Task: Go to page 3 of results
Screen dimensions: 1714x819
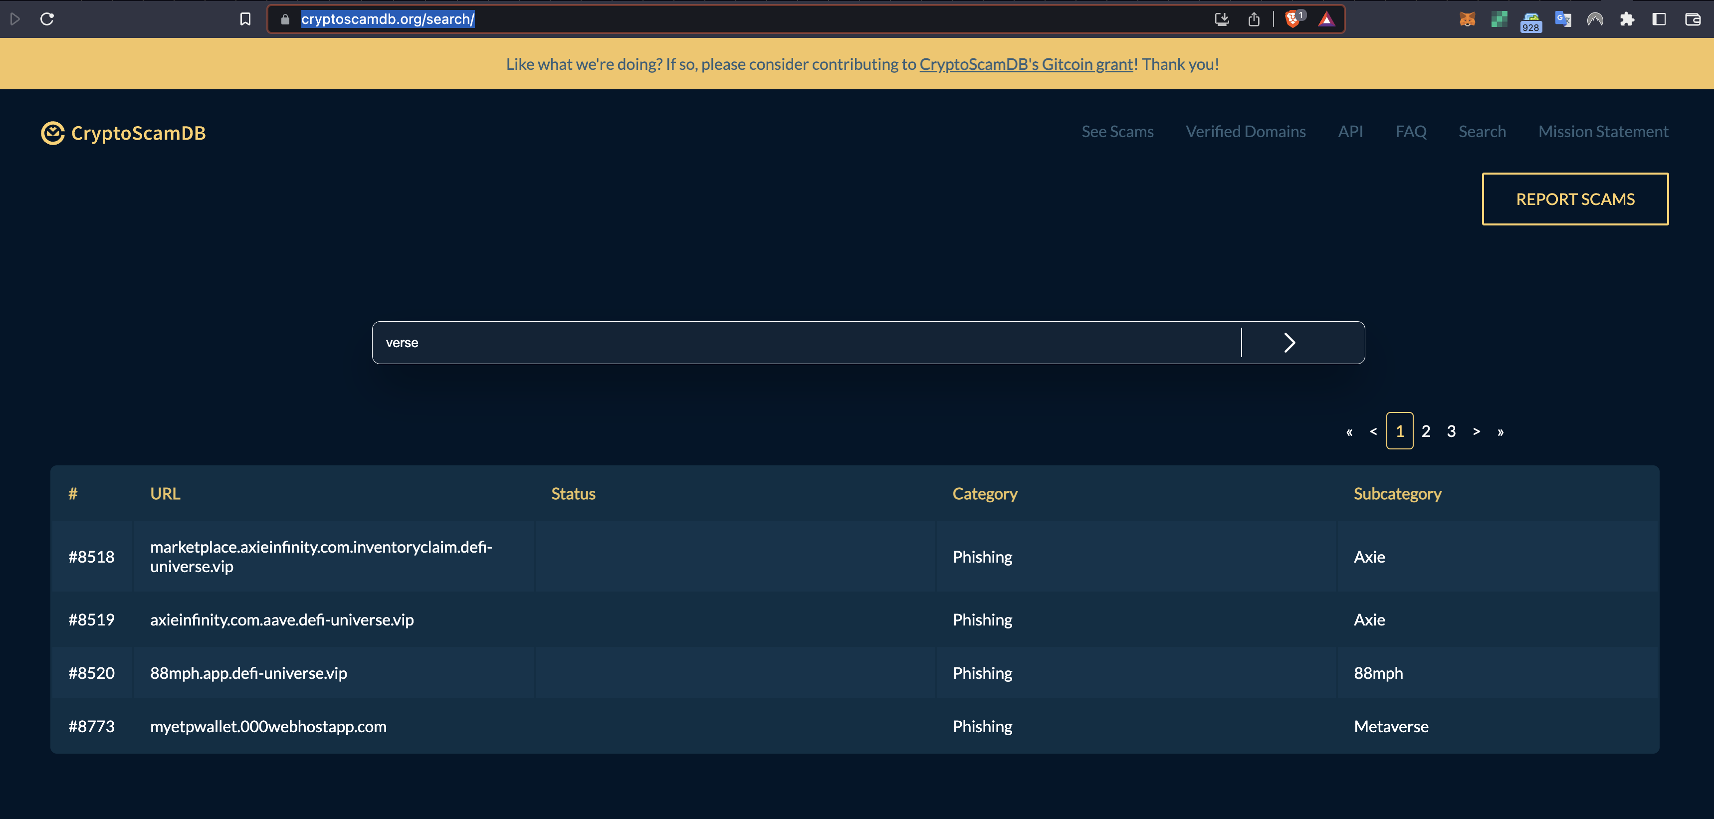Action: click(x=1451, y=432)
